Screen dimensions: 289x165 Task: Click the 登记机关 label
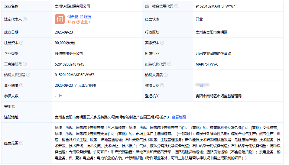(x=152, y=96)
